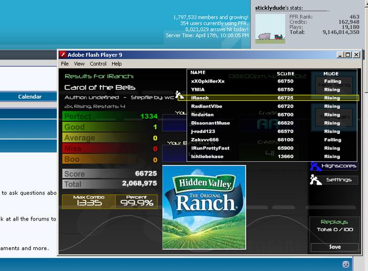Click the Save replay button

click(x=335, y=247)
